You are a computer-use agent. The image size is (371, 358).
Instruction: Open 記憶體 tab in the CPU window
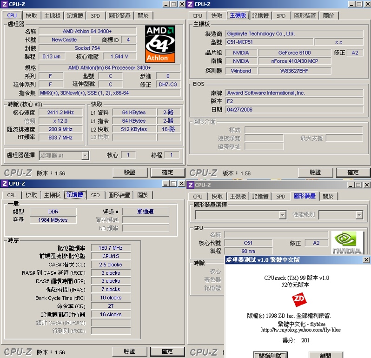75,16
